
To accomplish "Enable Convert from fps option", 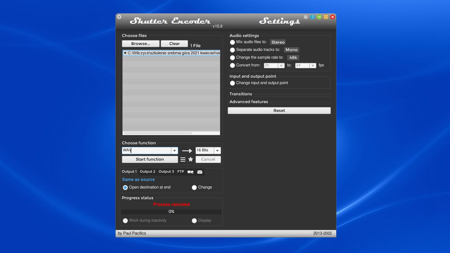I will tap(232, 66).
